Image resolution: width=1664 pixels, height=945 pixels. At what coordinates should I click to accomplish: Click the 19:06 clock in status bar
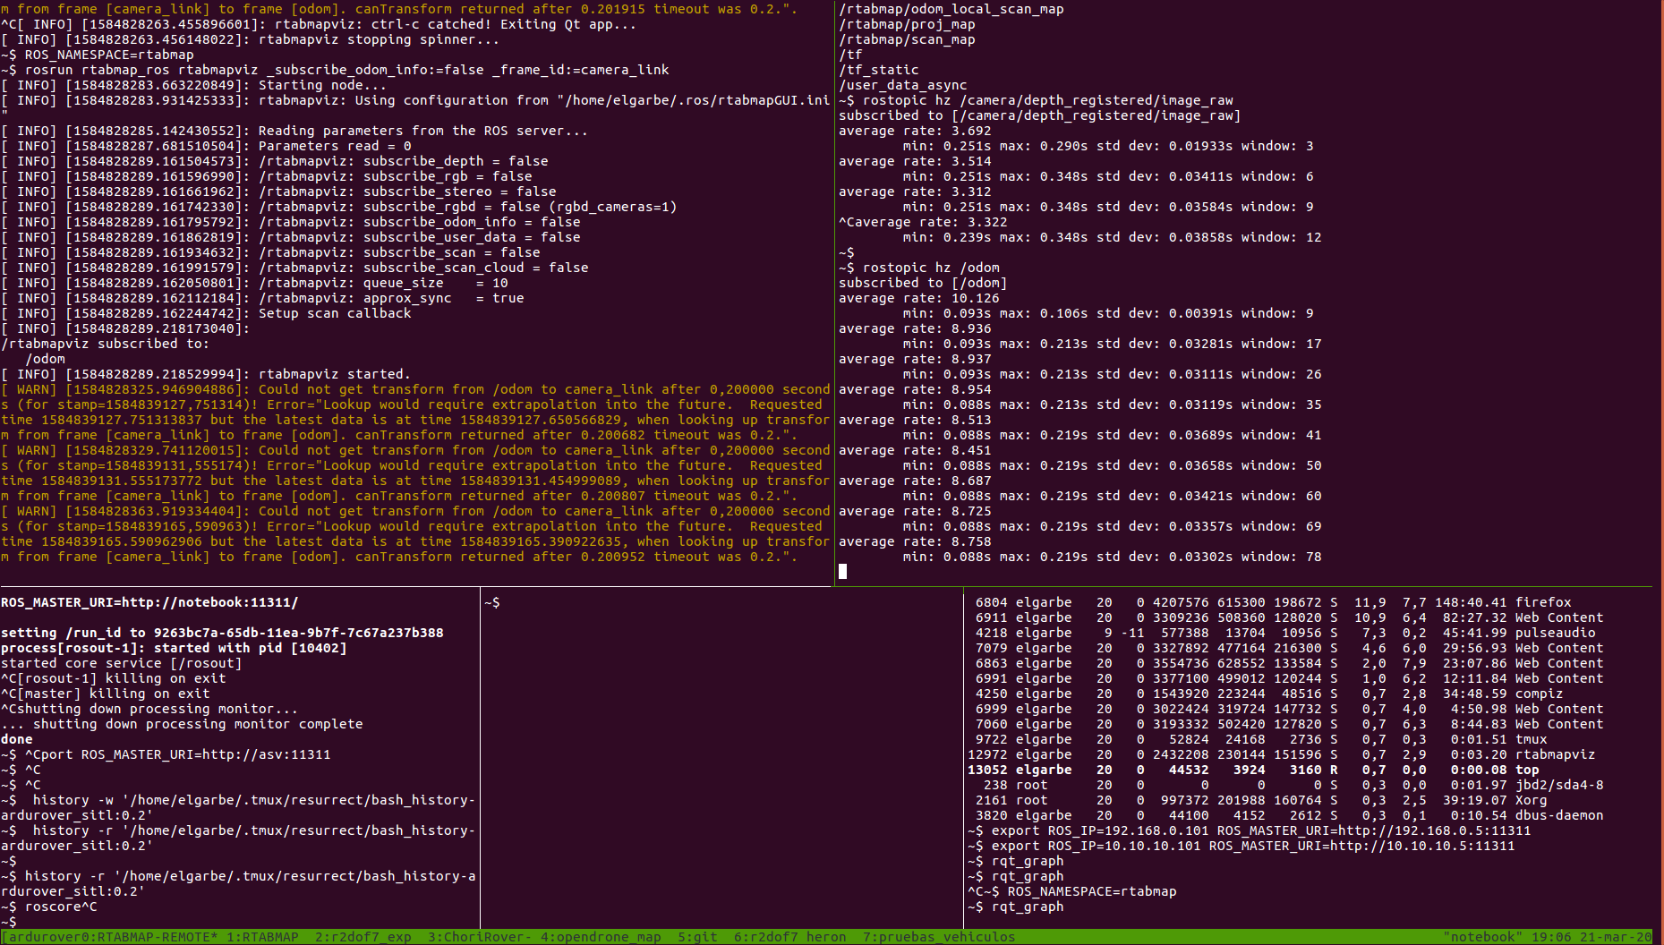1550,937
